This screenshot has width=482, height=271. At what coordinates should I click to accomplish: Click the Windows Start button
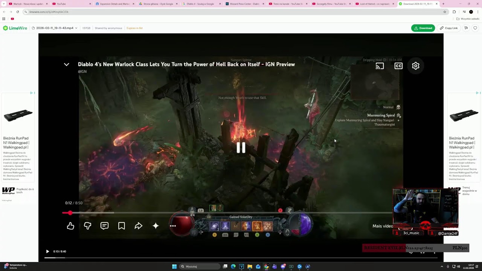coord(174,266)
